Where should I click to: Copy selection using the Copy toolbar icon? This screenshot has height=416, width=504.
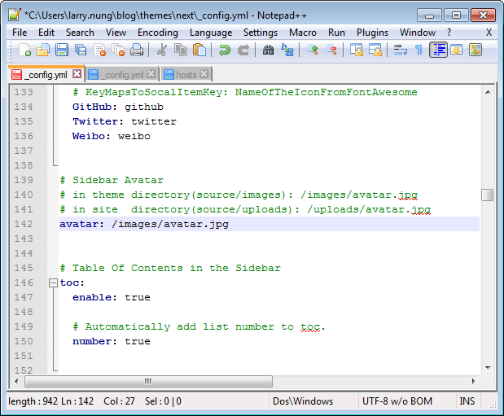click(x=181, y=50)
